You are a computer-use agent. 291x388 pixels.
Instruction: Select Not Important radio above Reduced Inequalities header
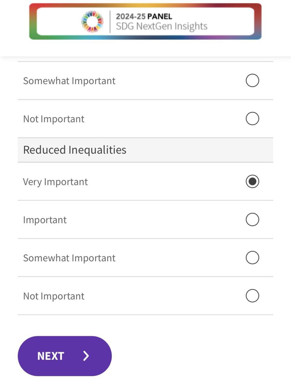(x=252, y=119)
